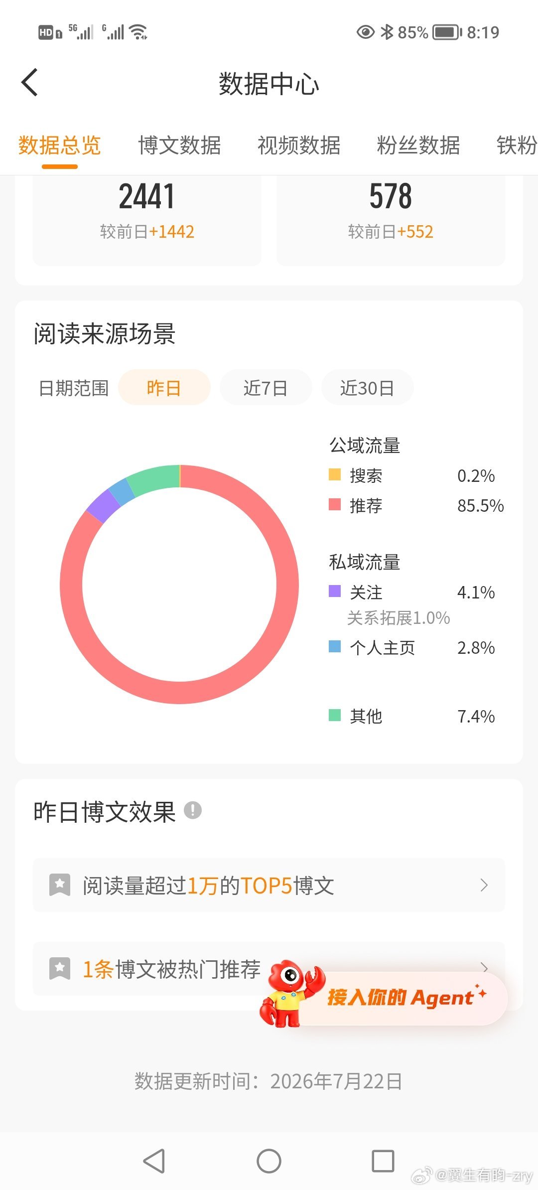Tap the bookmark icon beside TOP5博文
This screenshot has width=538, height=1190.
coord(60,885)
